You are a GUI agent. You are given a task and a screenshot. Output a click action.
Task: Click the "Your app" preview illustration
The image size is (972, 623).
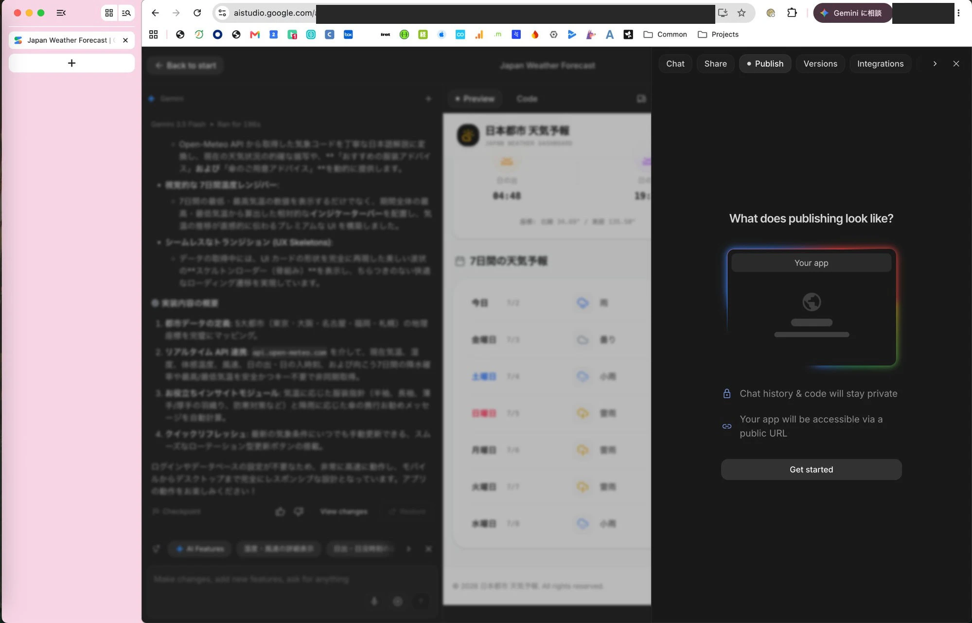[812, 308]
